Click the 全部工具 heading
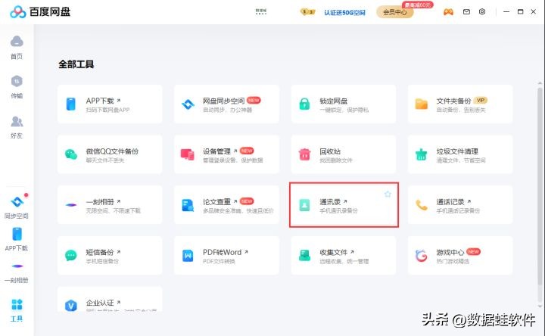The height and width of the screenshot is (336, 545). pos(76,64)
